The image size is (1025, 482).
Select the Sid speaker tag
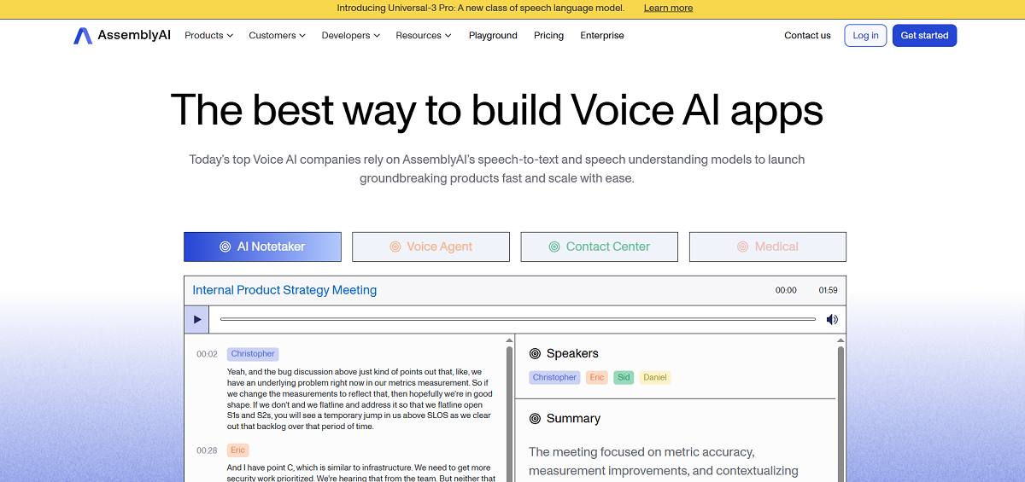pos(624,377)
